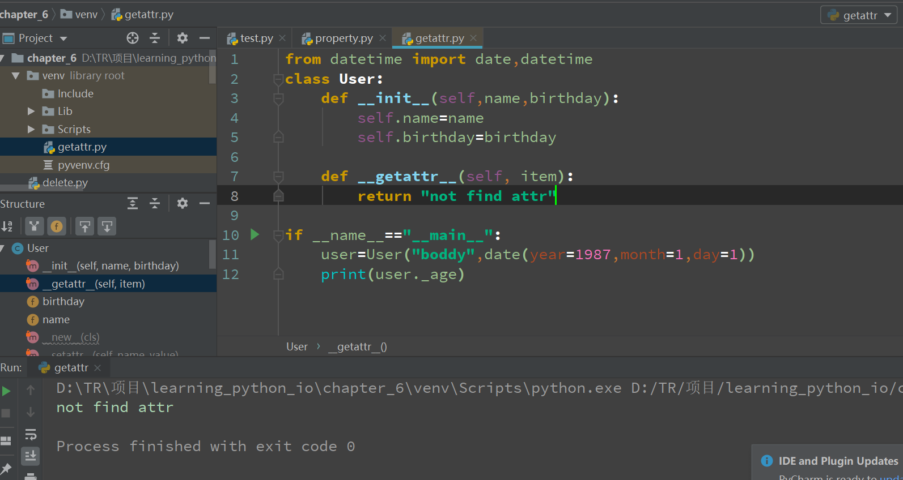Click restore layout icon in Run sidebar
The width and height of the screenshot is (903, 480).
point(6,440)
